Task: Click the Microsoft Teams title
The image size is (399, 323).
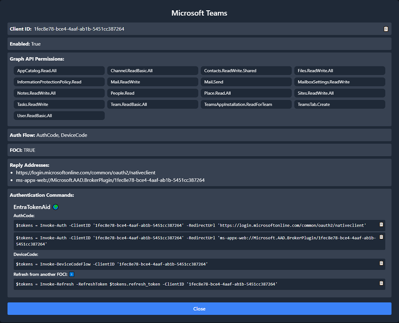Action: [199, 13]
